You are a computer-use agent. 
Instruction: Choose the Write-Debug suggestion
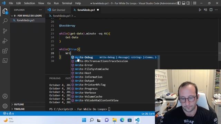(x=114, y=57)
